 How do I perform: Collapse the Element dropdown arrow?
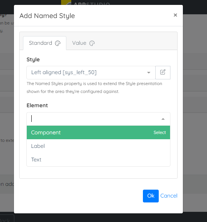(163, 119)
